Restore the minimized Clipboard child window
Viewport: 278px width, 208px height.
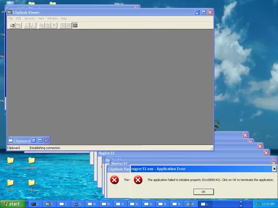pyautogui.click(x=34, y=141)
